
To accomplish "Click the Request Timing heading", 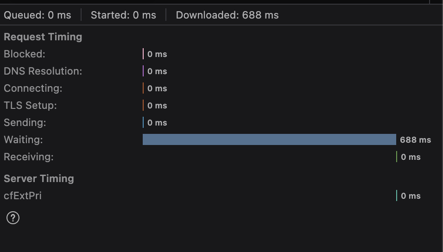I will (43, 37).
